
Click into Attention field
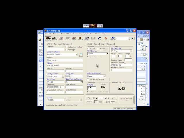[x=65, y=60]
